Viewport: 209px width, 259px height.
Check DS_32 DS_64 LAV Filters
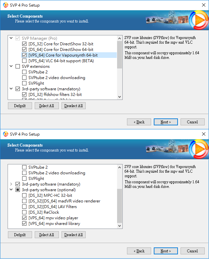tap(24, 207)
